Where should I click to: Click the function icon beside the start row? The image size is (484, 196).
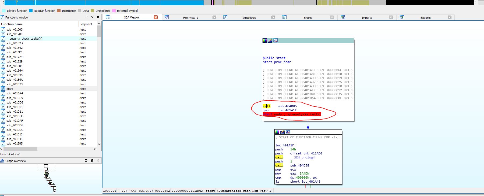click(x=3, y=89)
